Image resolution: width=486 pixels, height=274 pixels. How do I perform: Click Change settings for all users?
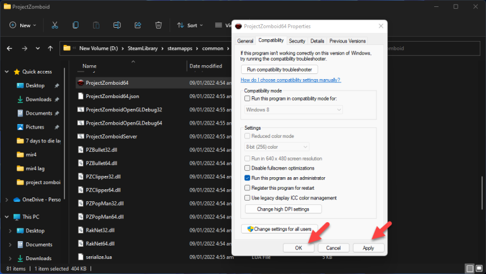point(279,229)
